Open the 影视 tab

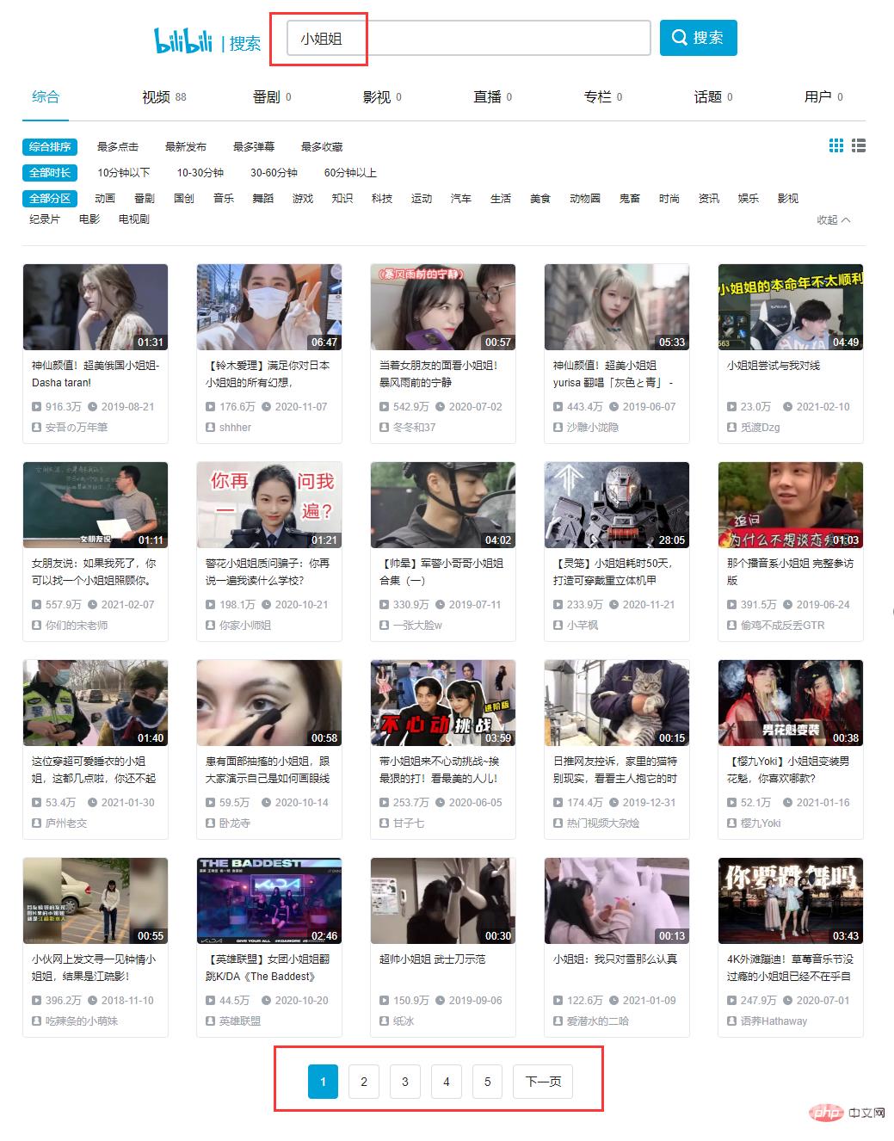(382, 97)
